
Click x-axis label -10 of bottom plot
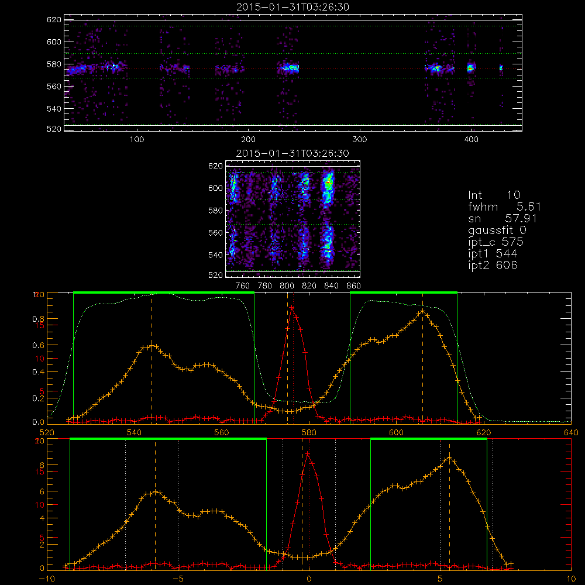point(47,579)
